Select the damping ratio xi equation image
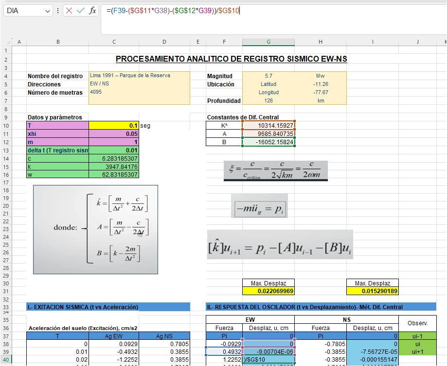The height and width of the screenshot is (366, 447). tap(276, 171)
